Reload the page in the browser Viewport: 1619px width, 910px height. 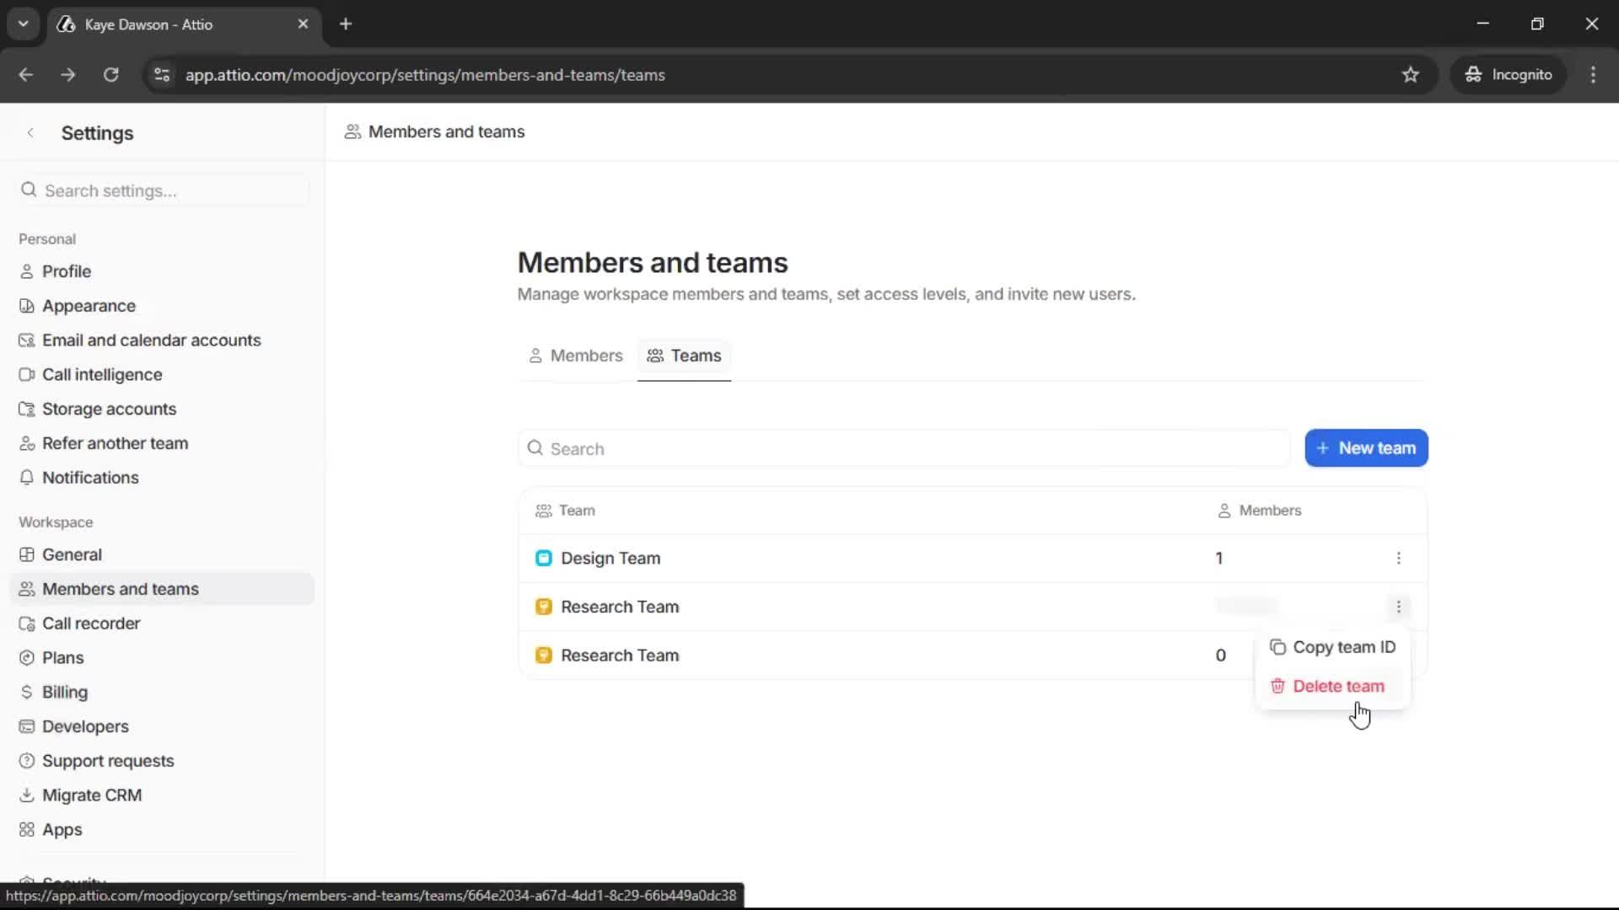(x=110, y=75)
